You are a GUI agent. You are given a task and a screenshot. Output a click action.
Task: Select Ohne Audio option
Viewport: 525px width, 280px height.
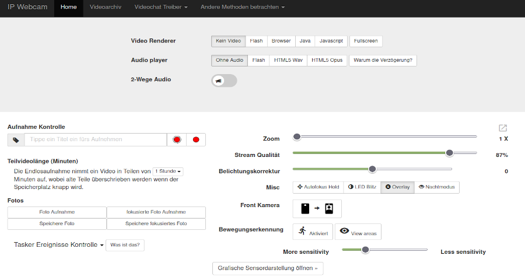click(229, 61)
